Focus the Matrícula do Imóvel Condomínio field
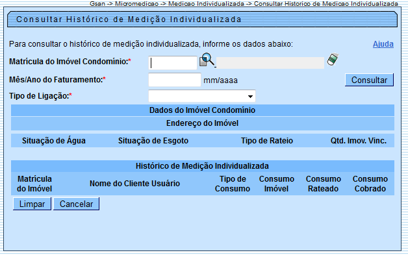Screen dimensions: 408x255 point(173,63)
